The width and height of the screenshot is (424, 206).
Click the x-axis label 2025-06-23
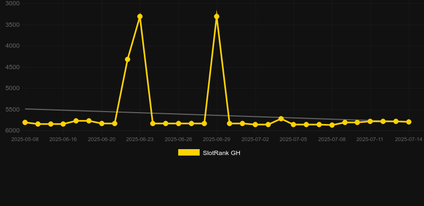pyautogui.click(x=140, y=139)
